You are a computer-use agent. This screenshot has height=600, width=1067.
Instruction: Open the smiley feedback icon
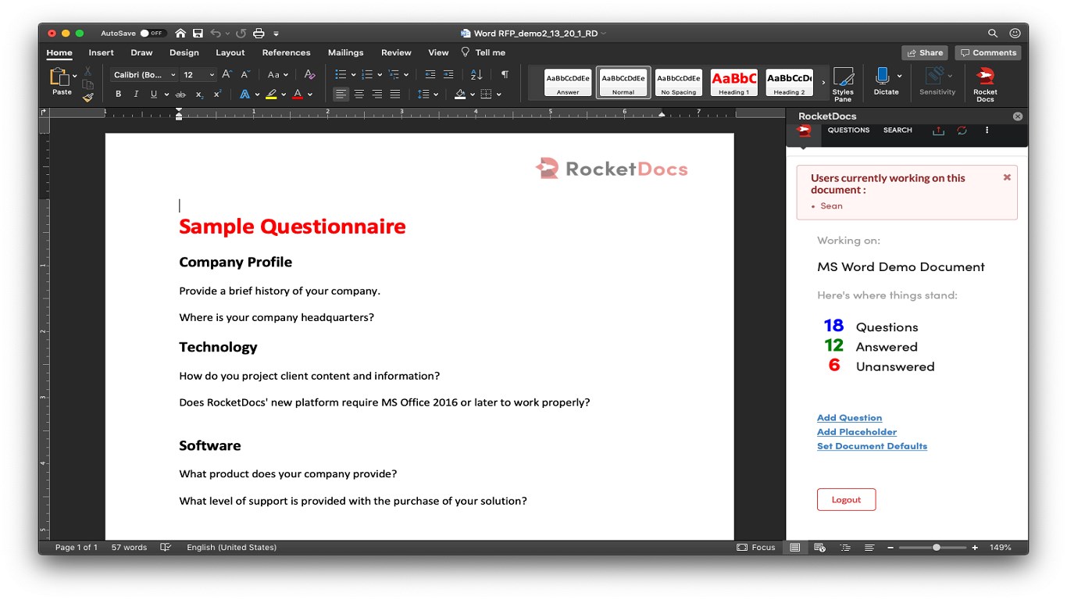pyautogui.click(x=1015, y=34)
